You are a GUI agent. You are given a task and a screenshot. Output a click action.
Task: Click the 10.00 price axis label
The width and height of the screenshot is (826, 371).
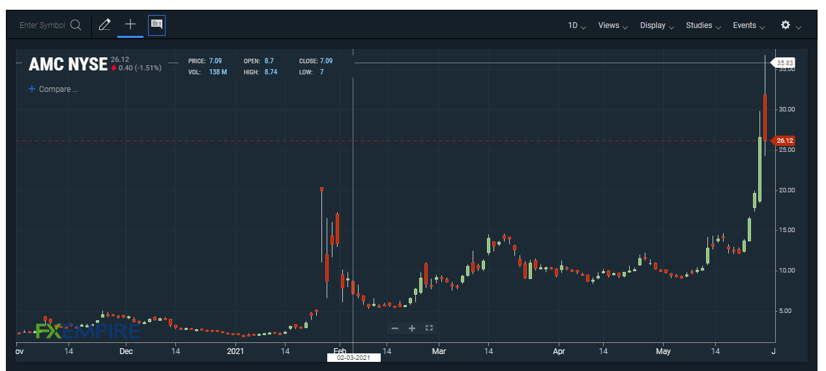click(x=787, y=270)
